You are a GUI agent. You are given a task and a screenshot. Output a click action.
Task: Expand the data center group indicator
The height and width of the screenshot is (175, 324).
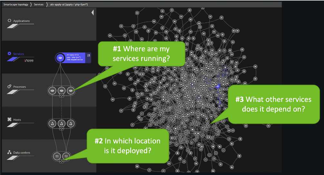62,161
